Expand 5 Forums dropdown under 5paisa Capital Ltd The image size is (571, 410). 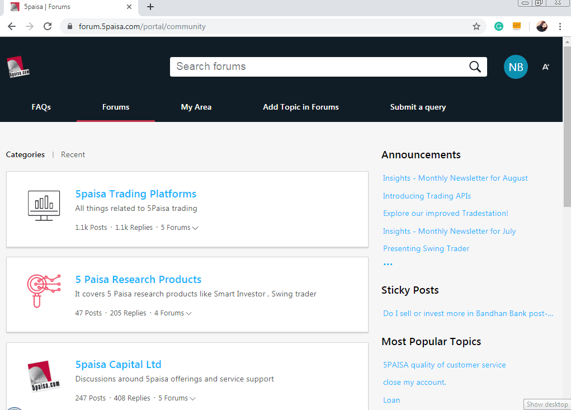point(177,398)
